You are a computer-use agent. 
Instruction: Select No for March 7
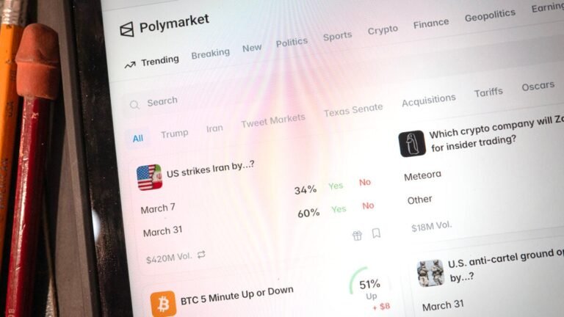(365, 182)
